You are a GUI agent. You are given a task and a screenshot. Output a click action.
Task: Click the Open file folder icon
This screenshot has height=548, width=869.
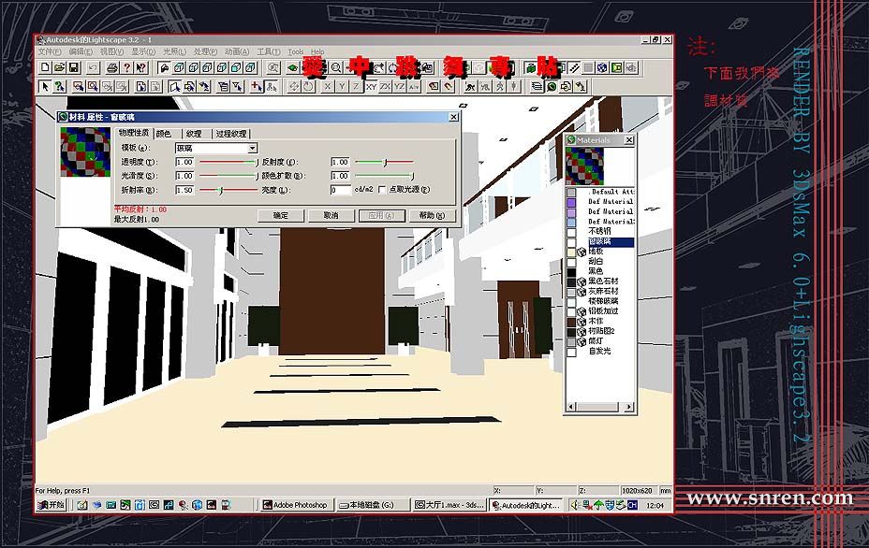(x=59, y=67)
